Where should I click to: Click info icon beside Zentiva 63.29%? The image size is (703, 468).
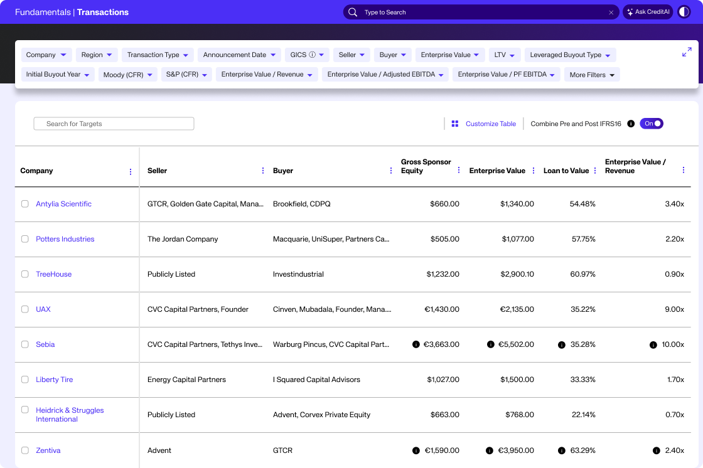click(x=561, y=450)
